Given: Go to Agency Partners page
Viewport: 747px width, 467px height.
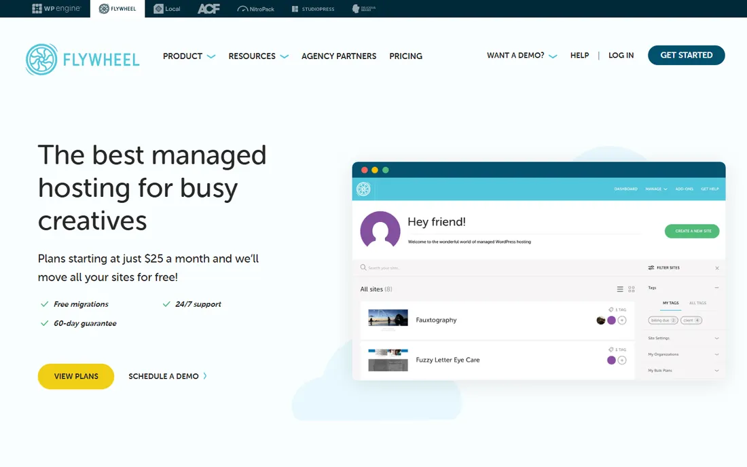Looking at the screenshot, I should (x=339, y=56).
